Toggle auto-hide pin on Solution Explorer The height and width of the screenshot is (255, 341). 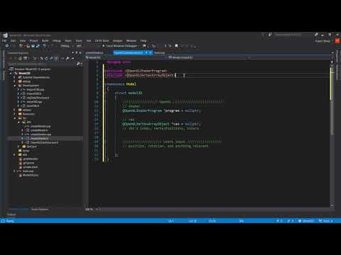point(77,52)
